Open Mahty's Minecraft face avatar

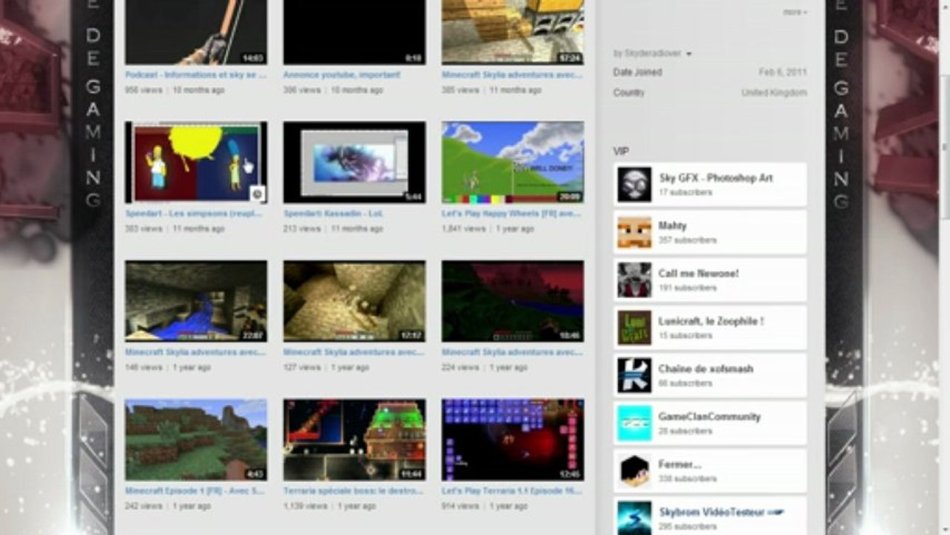634,233
